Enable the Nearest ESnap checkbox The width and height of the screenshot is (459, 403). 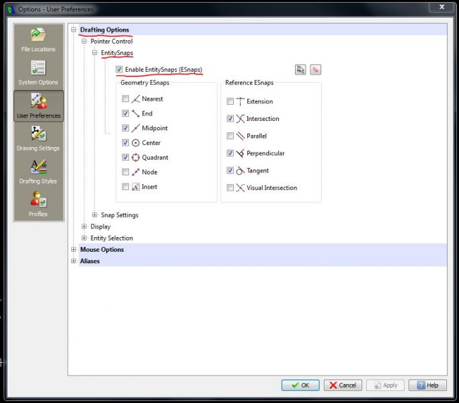[x=125, y=99]
